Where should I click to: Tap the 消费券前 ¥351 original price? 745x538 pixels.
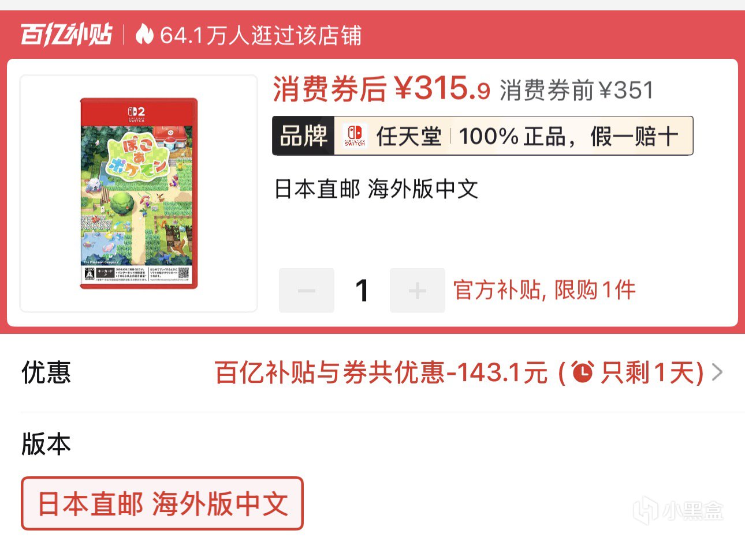(576, 90)
